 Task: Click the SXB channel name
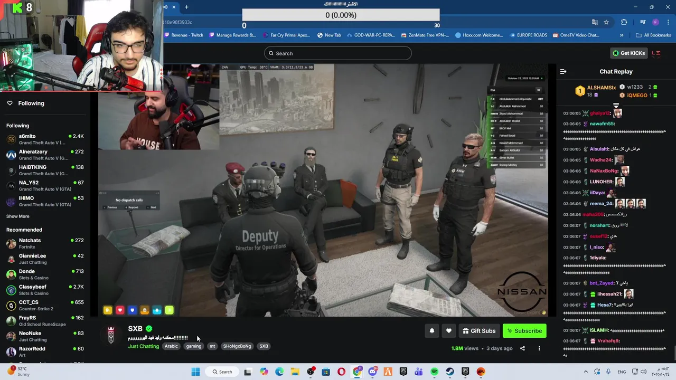(135, 329)
